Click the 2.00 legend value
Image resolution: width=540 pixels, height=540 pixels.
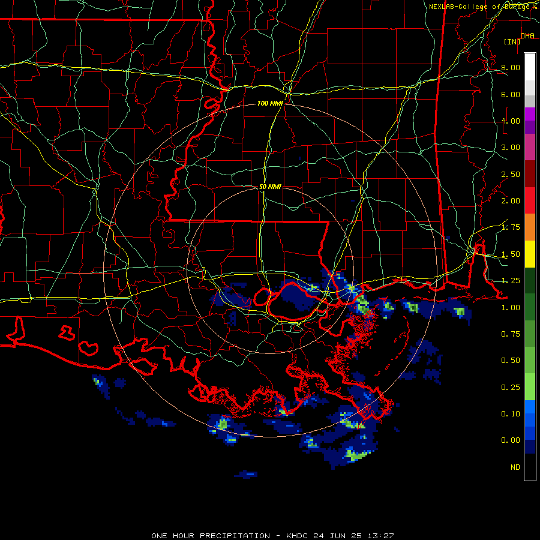511,201
